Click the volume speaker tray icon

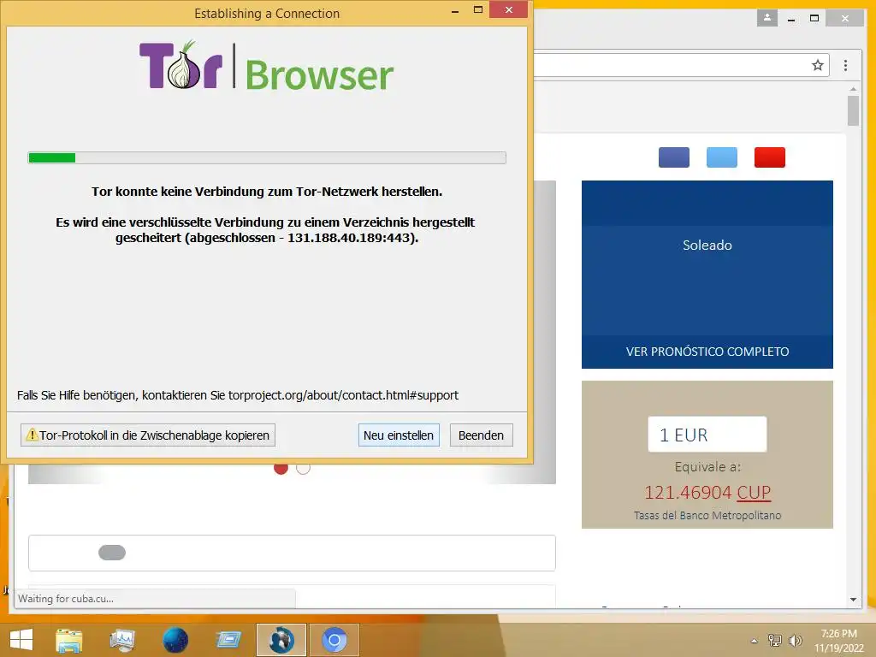[x=795, y=640]
